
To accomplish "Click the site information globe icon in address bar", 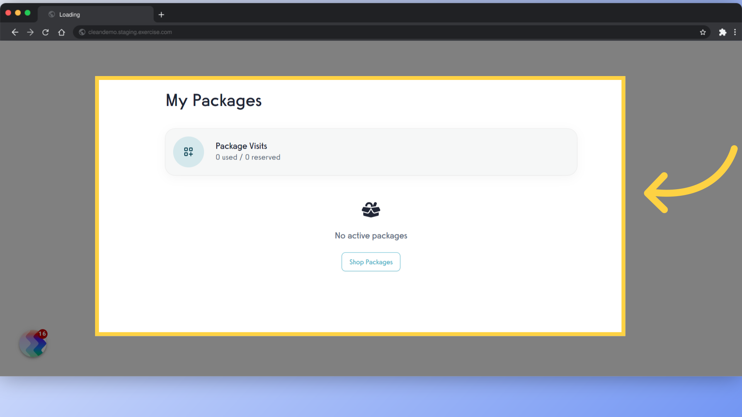I will coord(82,32).
